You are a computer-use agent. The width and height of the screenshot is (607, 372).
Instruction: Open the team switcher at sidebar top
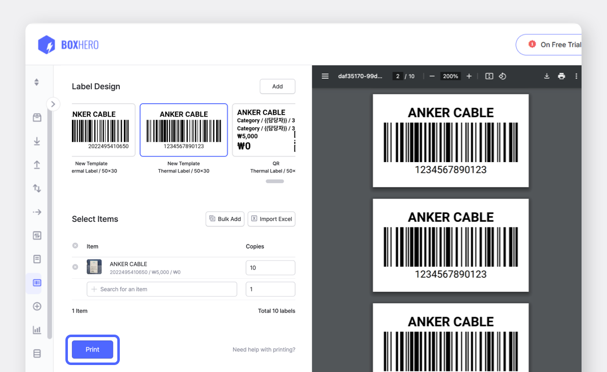pos(36,82)
